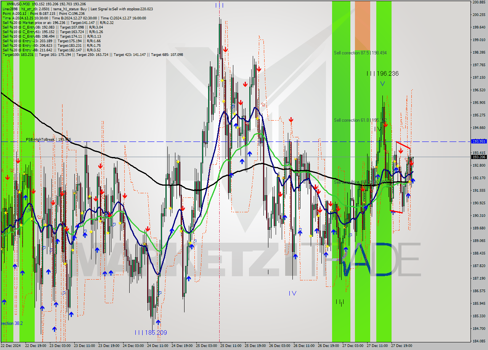Click the 198.395 price axis label
The image size is (488, 350).
479,52
